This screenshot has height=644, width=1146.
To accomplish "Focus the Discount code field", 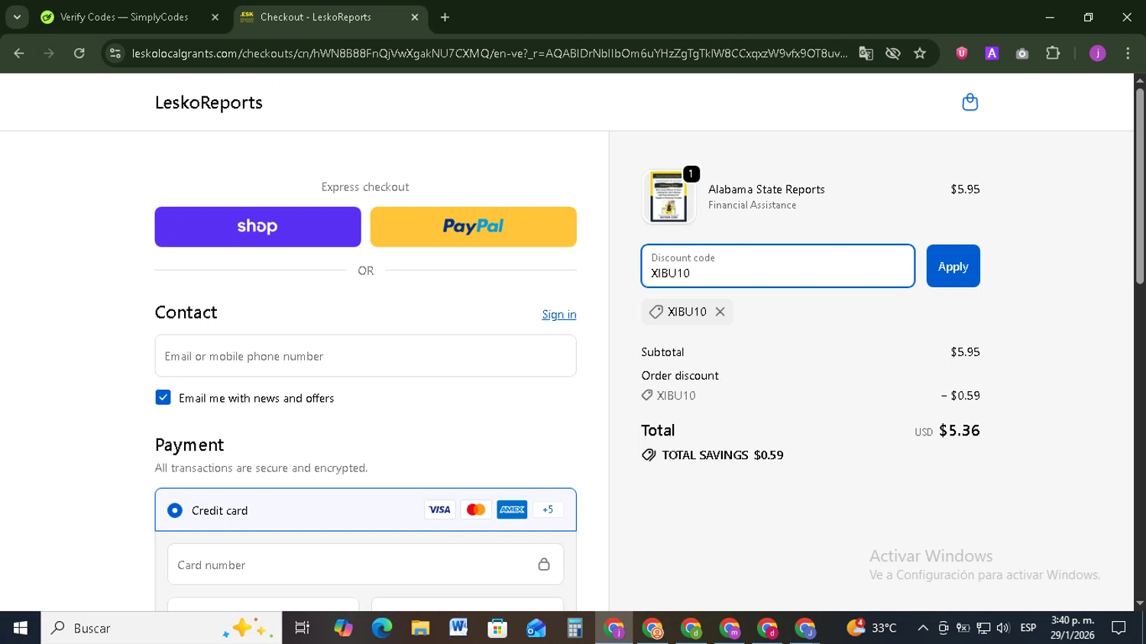I will pos(778,266).
